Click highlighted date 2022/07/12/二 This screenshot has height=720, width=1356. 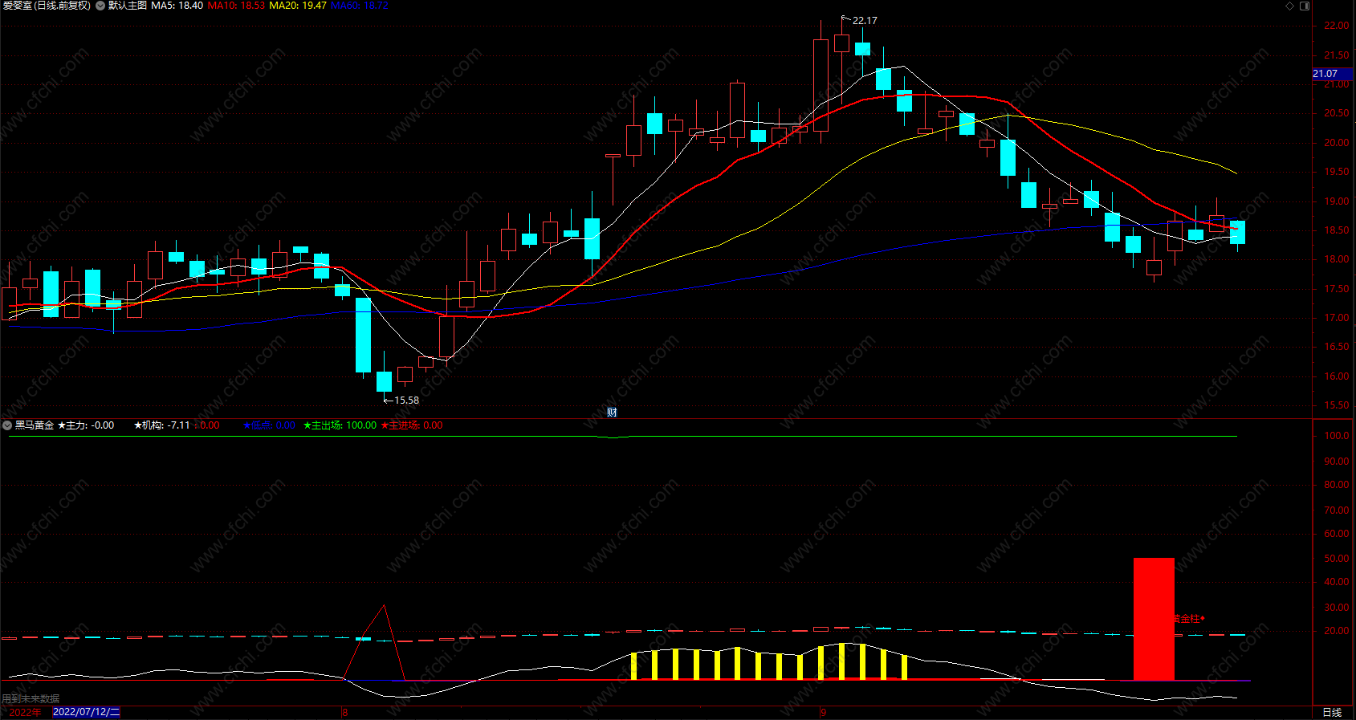(x=86, y=712)
